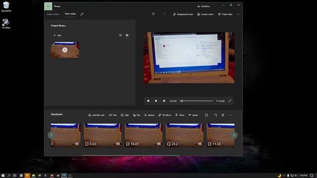Select the video clip in Project library
The image size is (317, 178).
click(65, 50)
